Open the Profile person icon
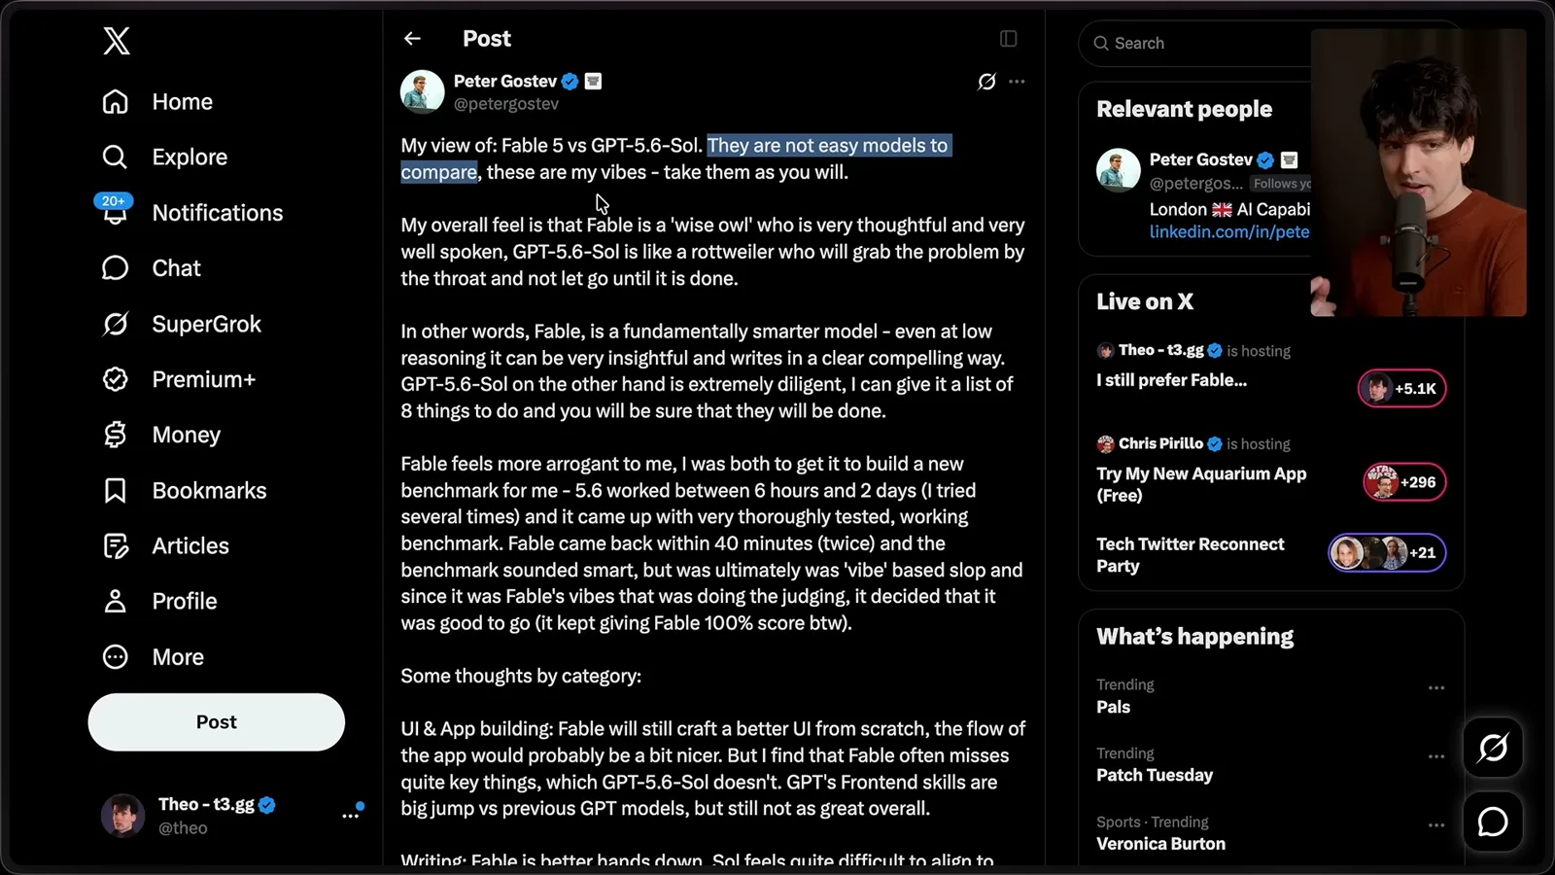The width and height of the screenshot is (1555, 875). click(116, 601)
